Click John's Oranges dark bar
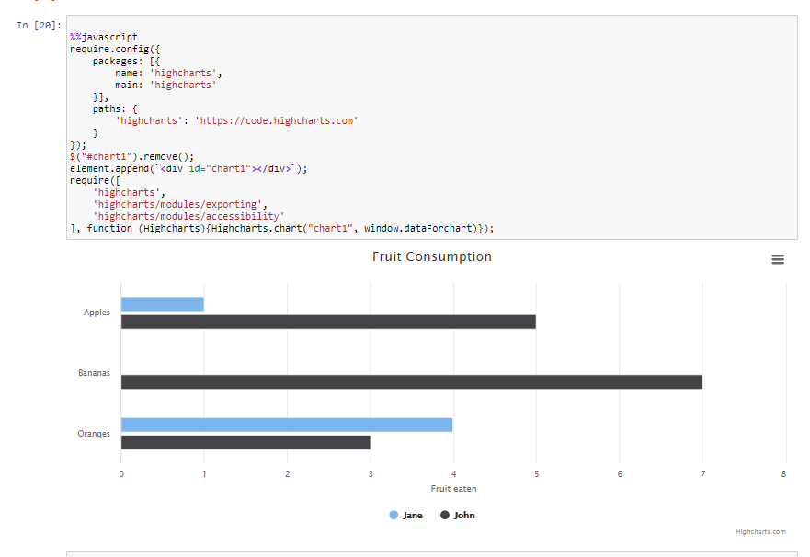The image size is (810, 557). (245, 443)
